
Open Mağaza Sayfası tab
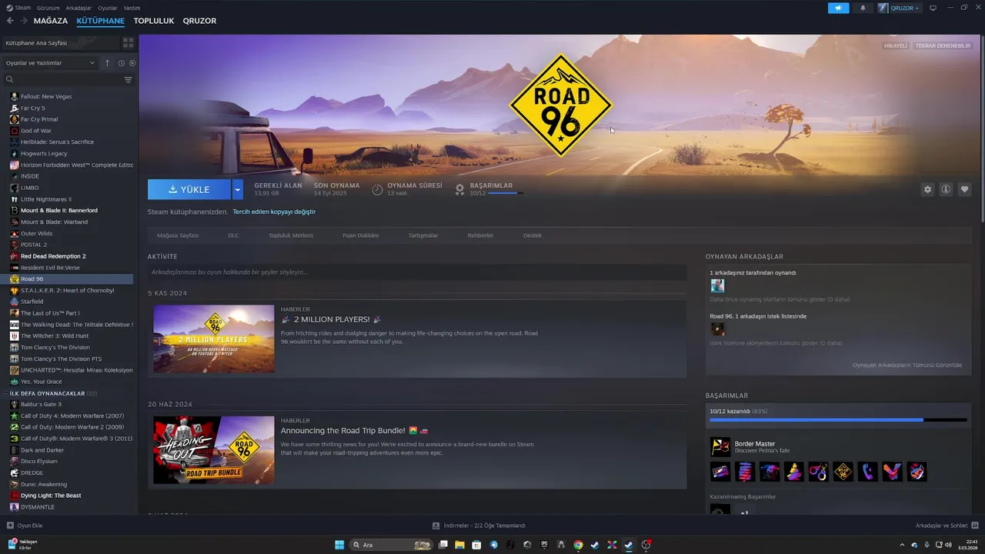(178, 235)
